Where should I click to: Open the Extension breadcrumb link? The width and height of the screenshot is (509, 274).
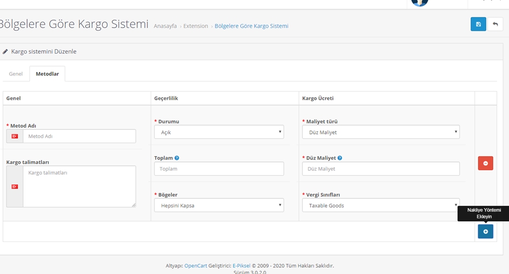(196, 26)
